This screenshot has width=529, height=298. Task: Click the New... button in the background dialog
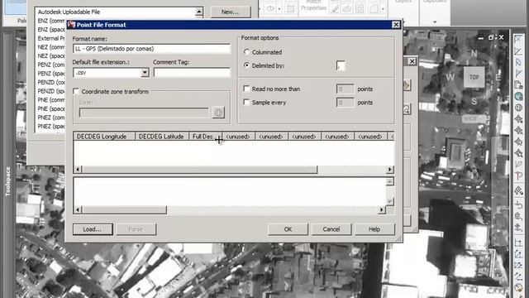point(231,12)
